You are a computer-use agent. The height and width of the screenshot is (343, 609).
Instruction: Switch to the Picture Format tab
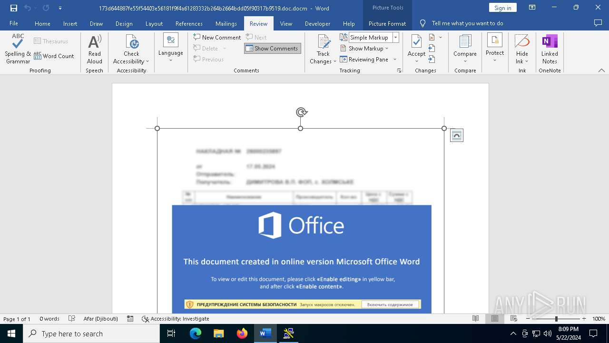tap(387, 23)
